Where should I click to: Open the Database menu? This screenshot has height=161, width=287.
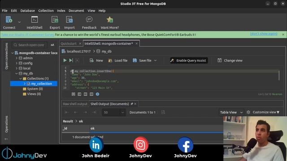click(x=27, y=11)
